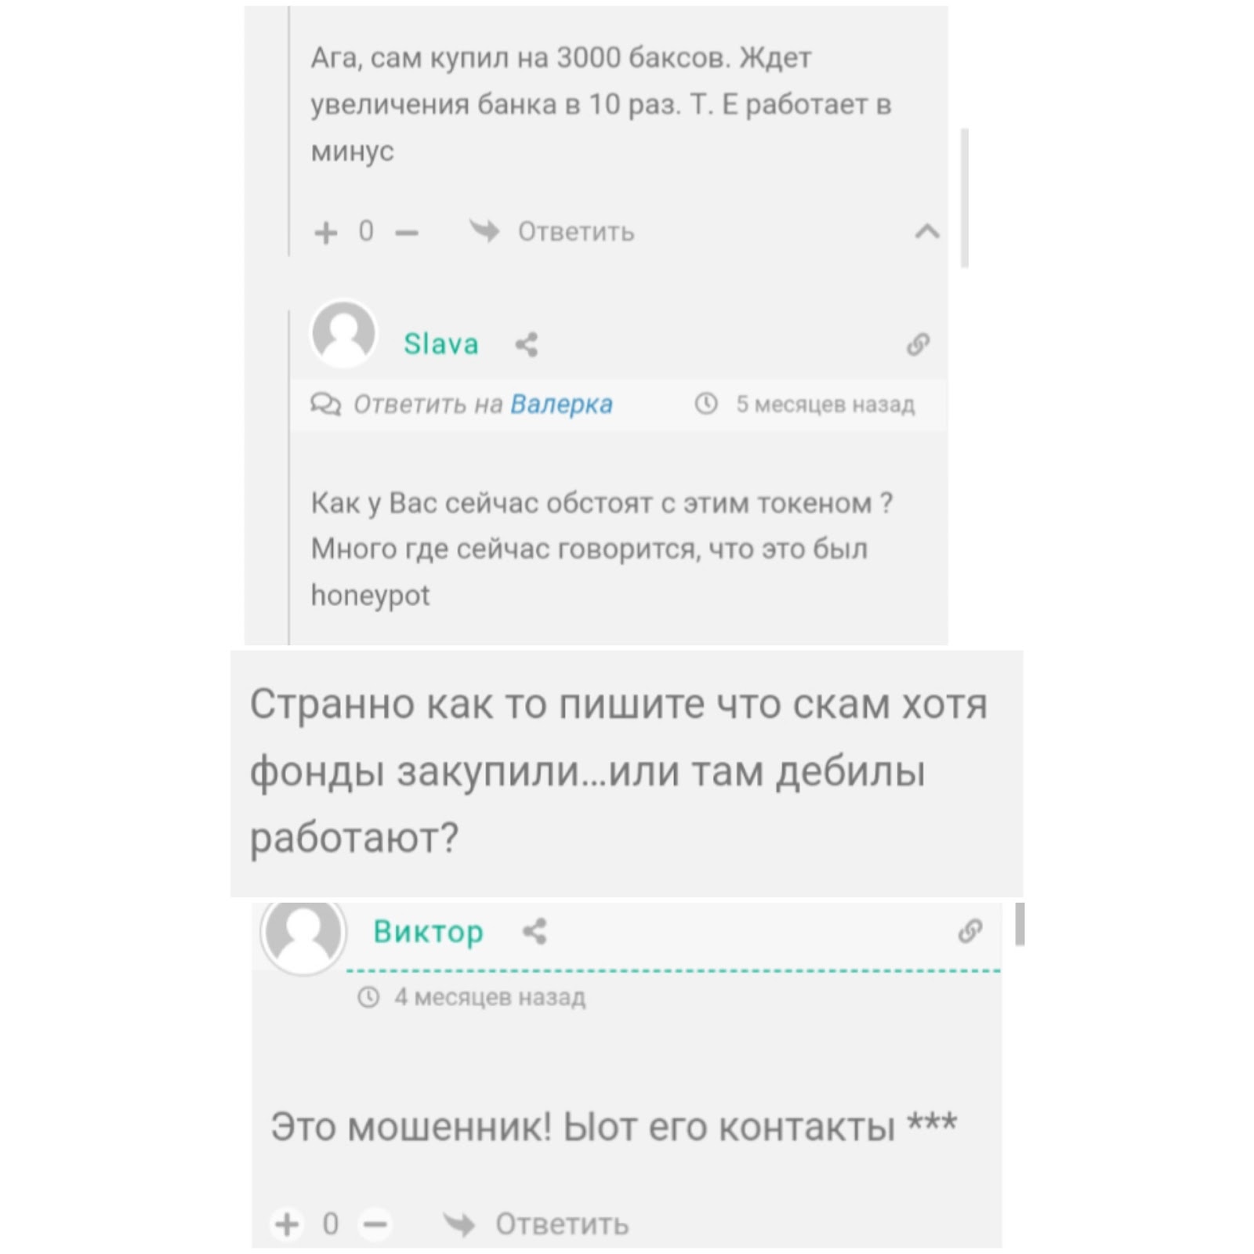This screenshot has width=1254, height=1254.
Task: Downvote Виктор's comment with the minus
Action: point(376,1223)
